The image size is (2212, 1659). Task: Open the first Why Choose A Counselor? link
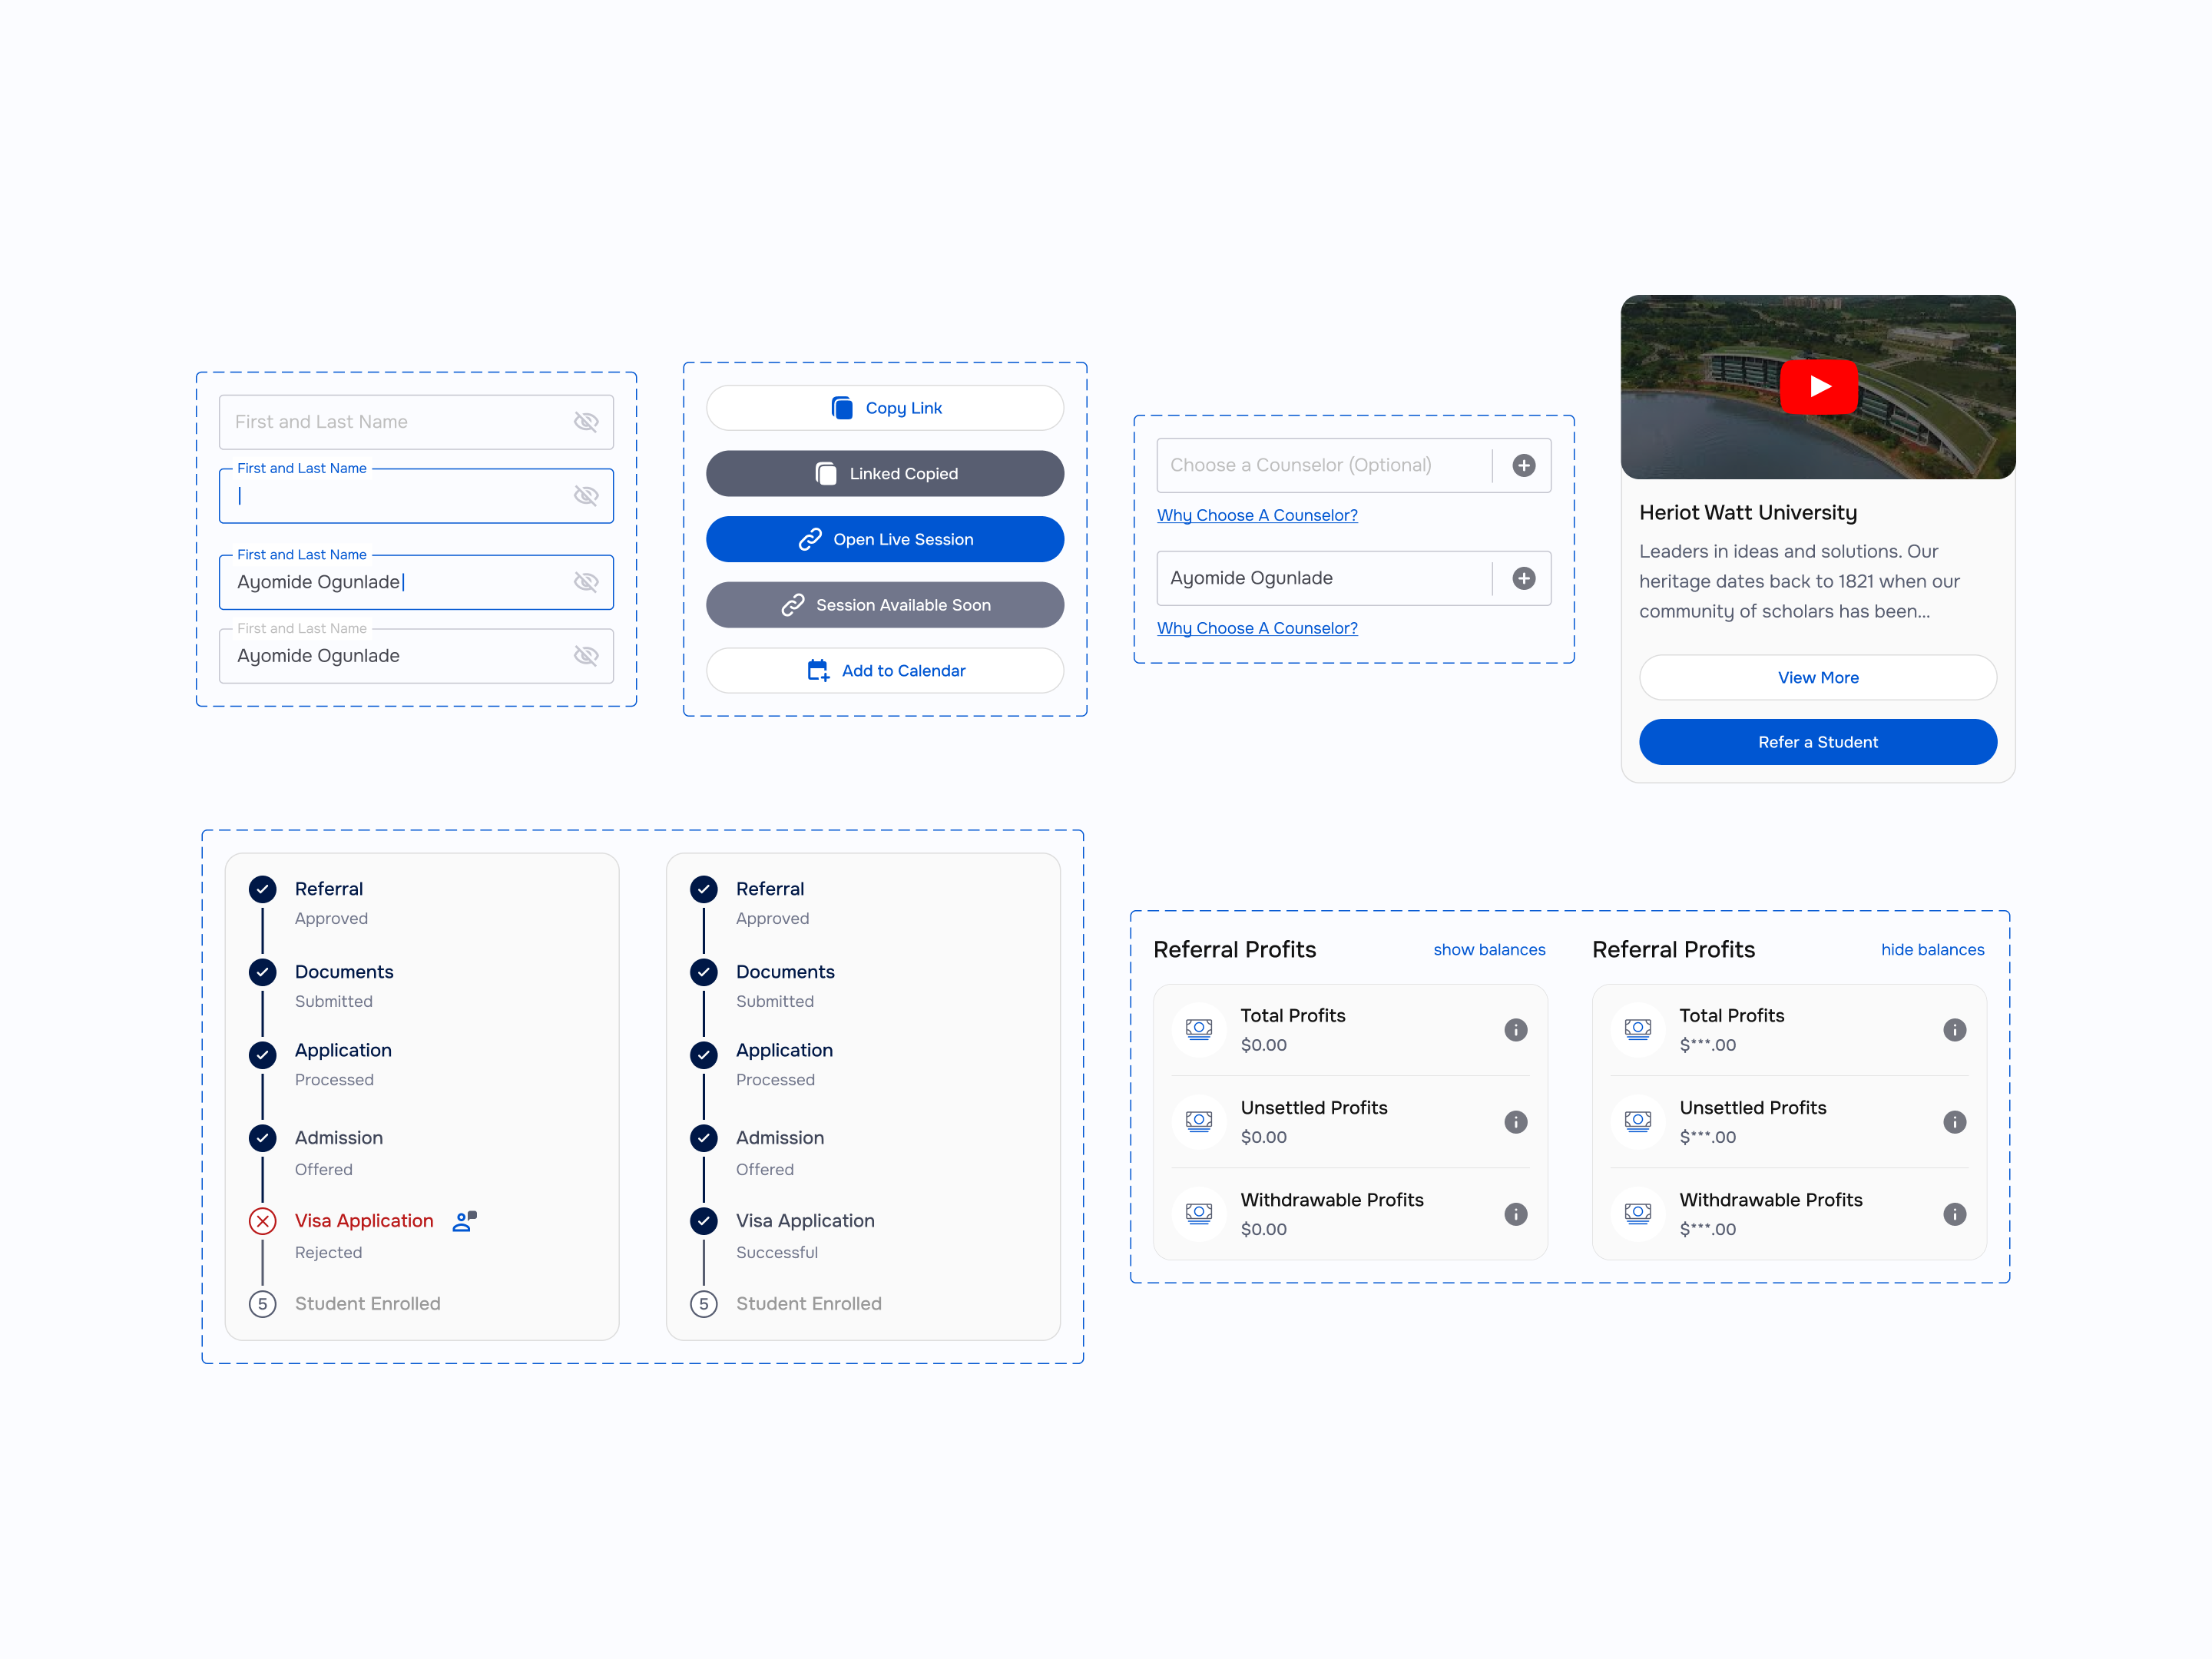pos(1256,515)
